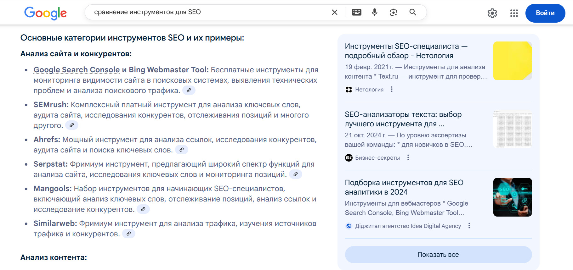Viewport: 573px width, 270px height.
Task: Open Google apps grid menu
Action: 514,13
